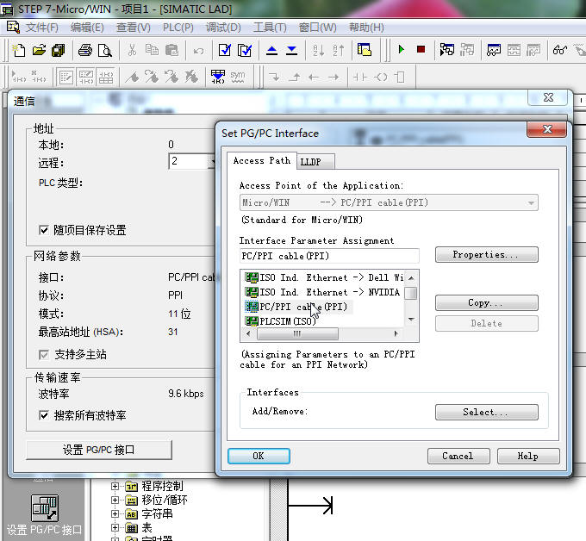The image size is (586, 541).
Task: Click the Compile All icon
Action: click(x=245, y=50)
